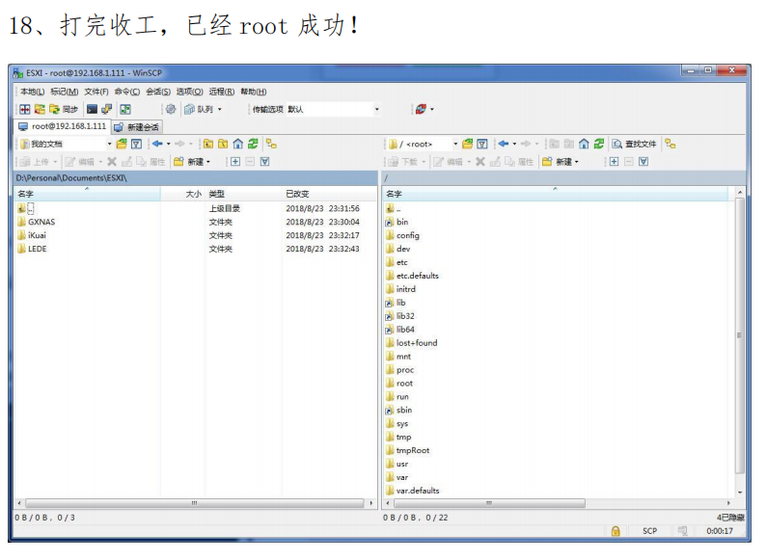The height and width of the screenshot is (560, 767).
Task: Click the remote panel filter icon
Action: point(481,145)
